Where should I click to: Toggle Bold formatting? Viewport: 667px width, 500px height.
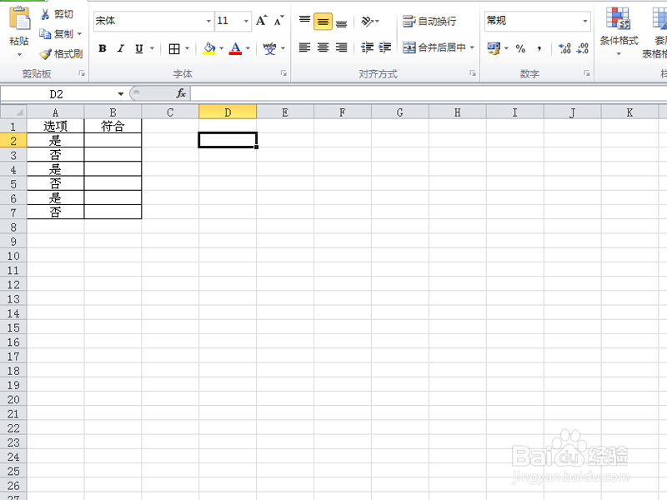click(103, 48)
